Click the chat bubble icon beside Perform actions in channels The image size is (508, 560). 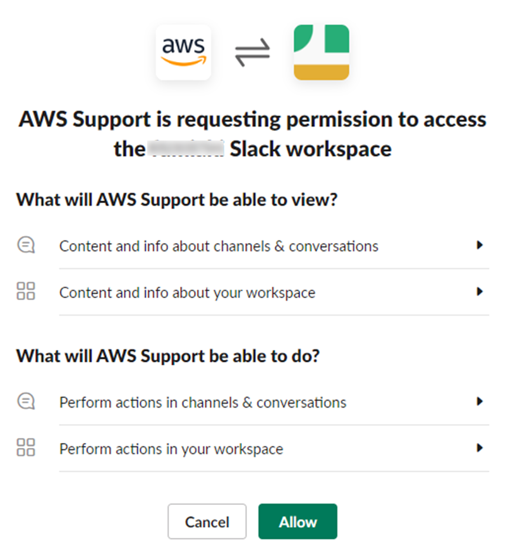click(26, 401)
